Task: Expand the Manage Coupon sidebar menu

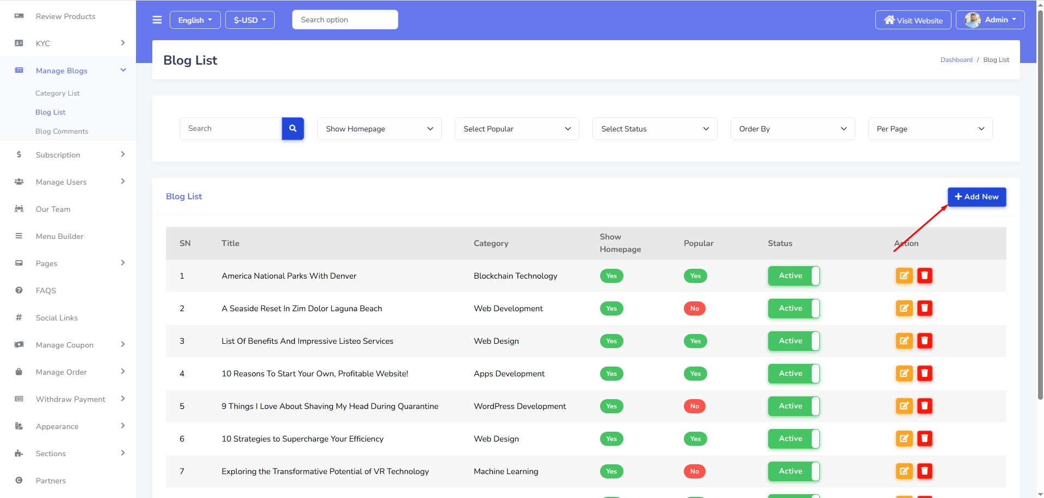Action: tap(68, 345)
